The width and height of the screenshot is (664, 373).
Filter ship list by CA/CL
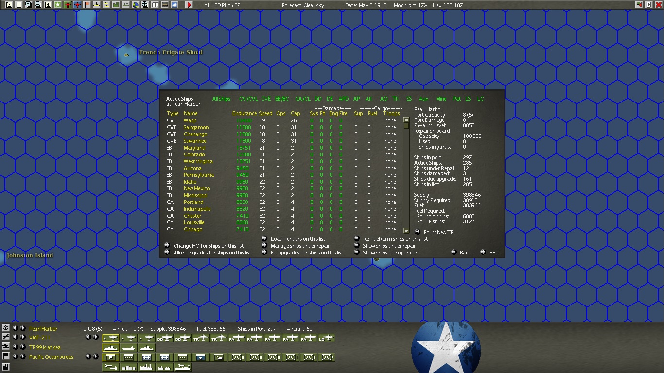[303, 99]
